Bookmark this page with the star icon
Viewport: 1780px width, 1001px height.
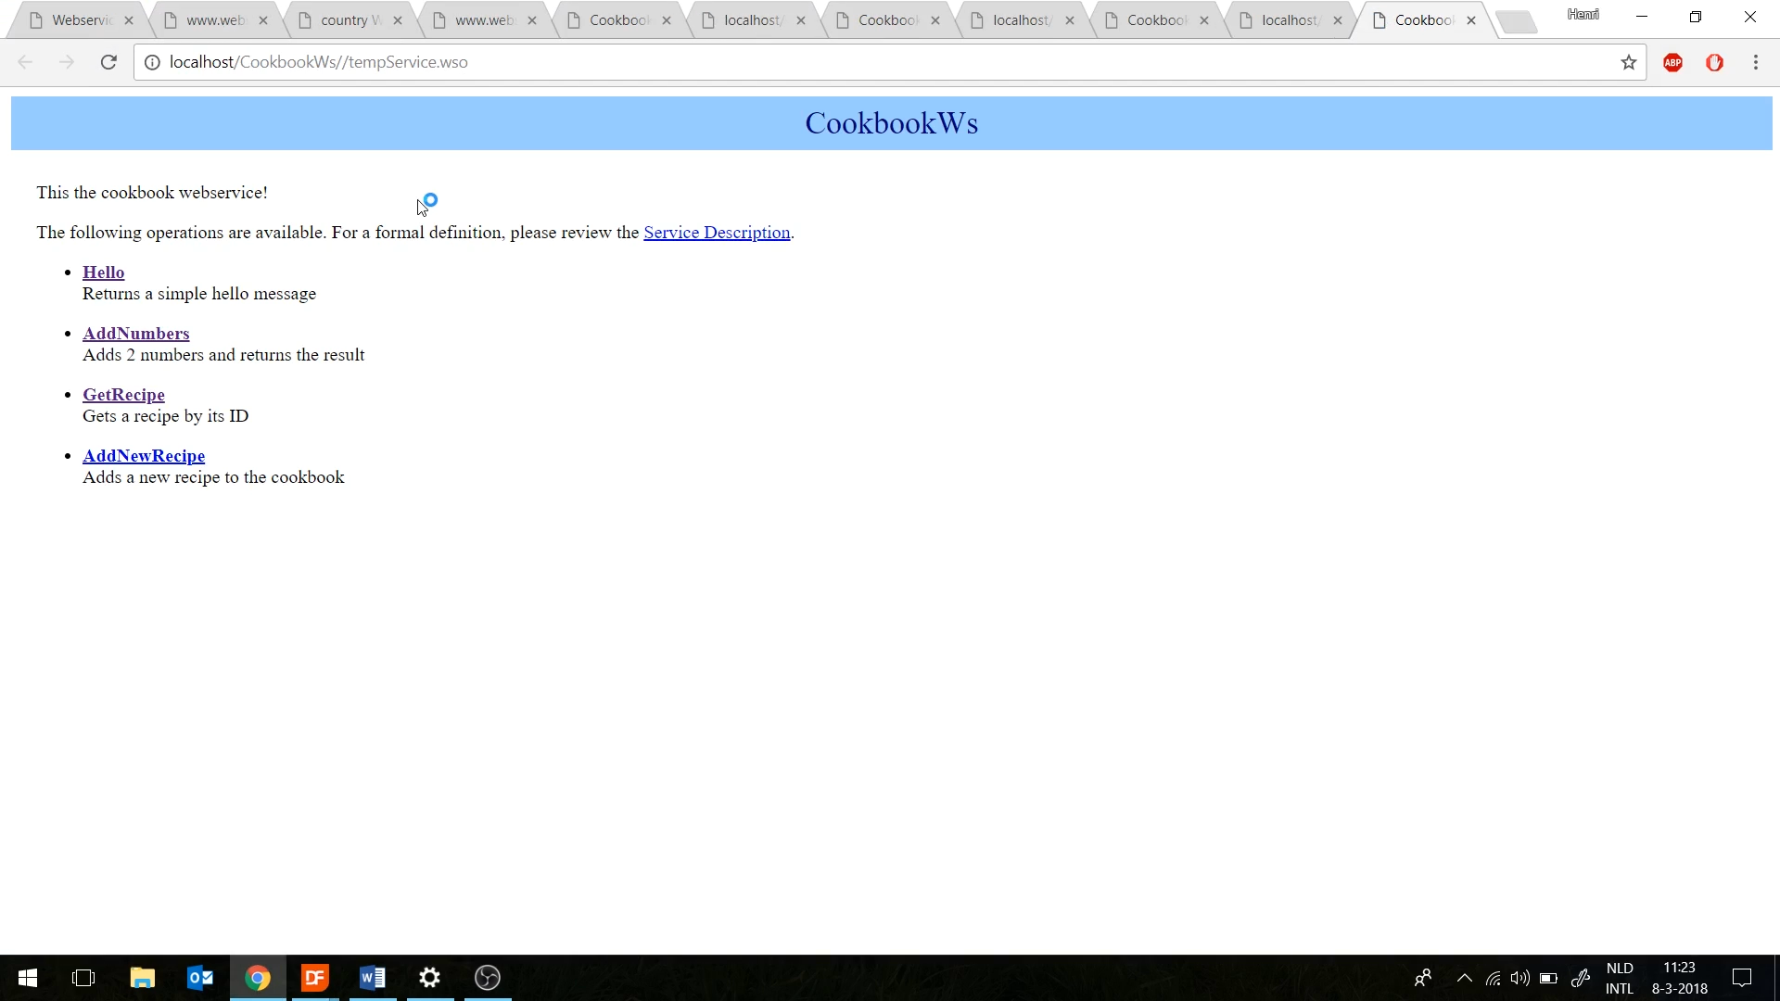(1628, 62)
